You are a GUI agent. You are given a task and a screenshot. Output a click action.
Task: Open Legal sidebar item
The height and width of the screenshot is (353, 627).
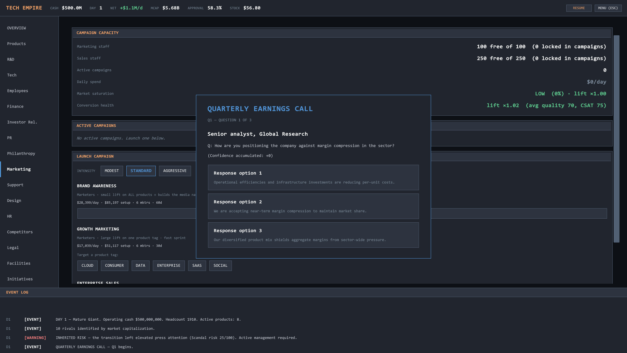pyautogui.click(x=29, y=248)
